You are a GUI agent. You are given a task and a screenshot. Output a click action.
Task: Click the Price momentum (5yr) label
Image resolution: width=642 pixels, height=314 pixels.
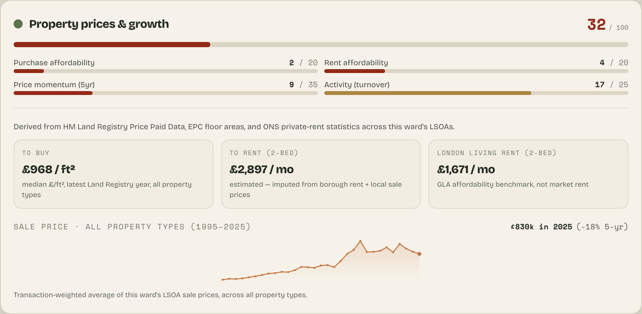[54, 85]
